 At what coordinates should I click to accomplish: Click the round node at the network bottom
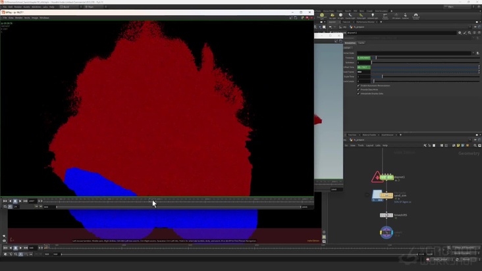[386, 232]
